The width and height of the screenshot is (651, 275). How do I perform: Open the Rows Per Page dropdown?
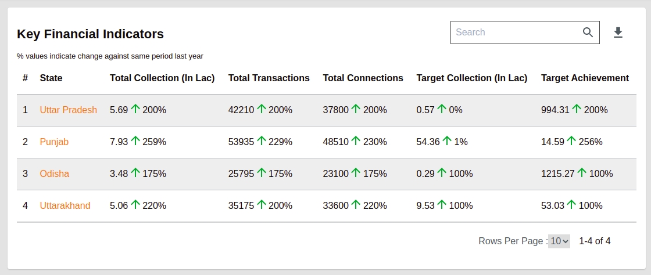(559, 241)
